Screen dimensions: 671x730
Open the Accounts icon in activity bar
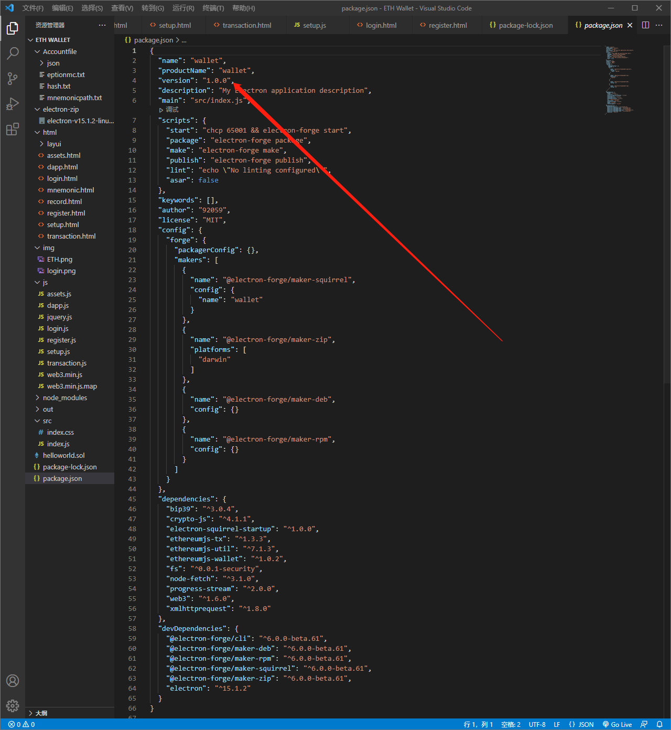[x=13, y=681]
